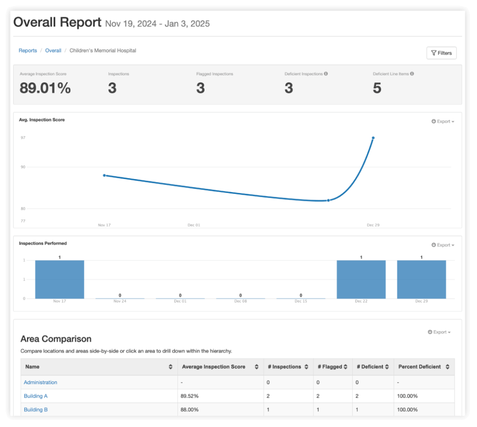The image size is (477, 427).
Task: Drill down into Building A
Action: (x=36, y=396)
